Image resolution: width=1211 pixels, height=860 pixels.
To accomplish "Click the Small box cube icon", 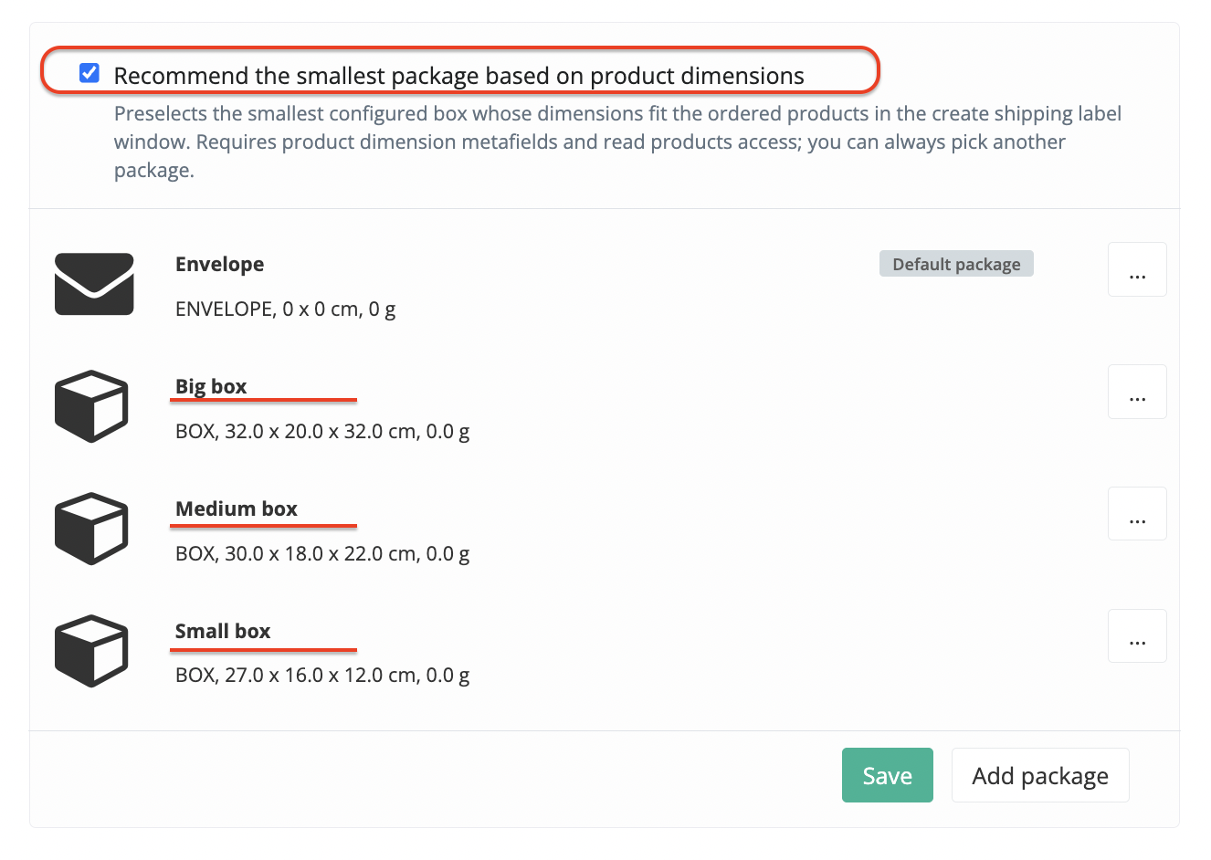I will pyautogui.click(x=91, y=651).
